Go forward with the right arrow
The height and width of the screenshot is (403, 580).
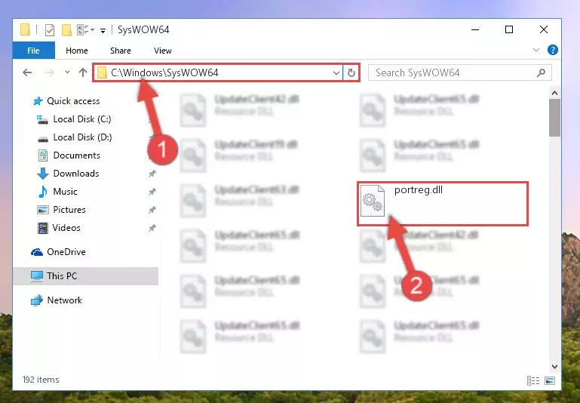coord(49,72)
